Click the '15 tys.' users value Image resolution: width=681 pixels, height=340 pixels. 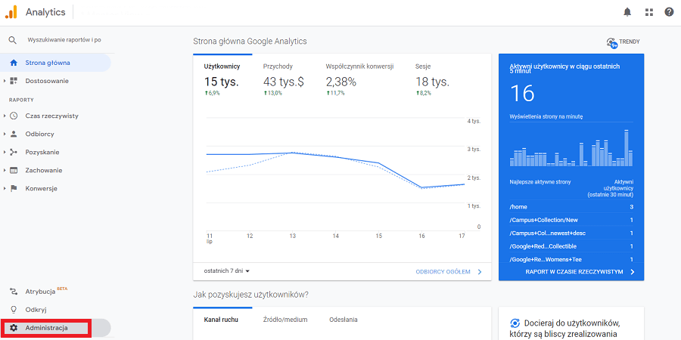click(x=222, y=82)
